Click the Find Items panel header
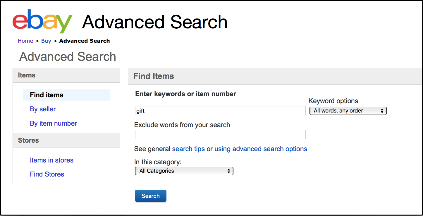The height and width of the screenshot is (216, 423). coord(275,76)
